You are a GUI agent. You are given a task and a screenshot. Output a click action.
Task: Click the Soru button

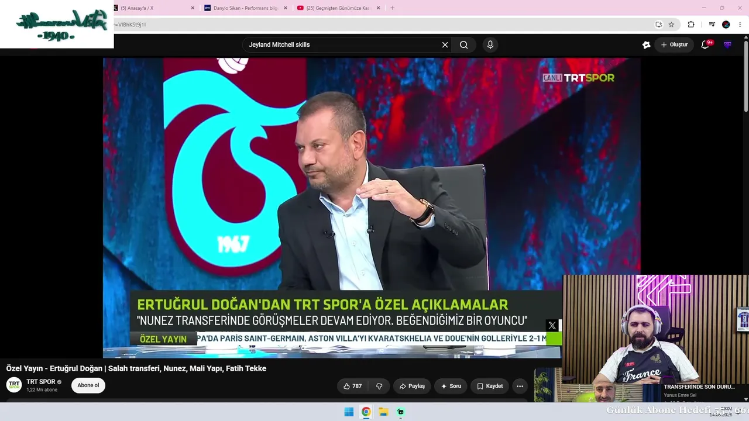pyautogui.click(x=451, y=386)
